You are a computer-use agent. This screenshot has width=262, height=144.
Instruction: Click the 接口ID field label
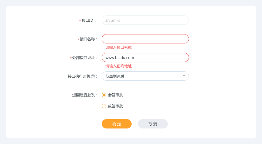click(88, 20)
